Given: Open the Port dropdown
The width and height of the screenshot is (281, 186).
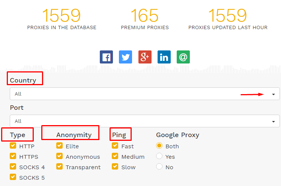Looking at the screenshot, I should coord(145,121).
